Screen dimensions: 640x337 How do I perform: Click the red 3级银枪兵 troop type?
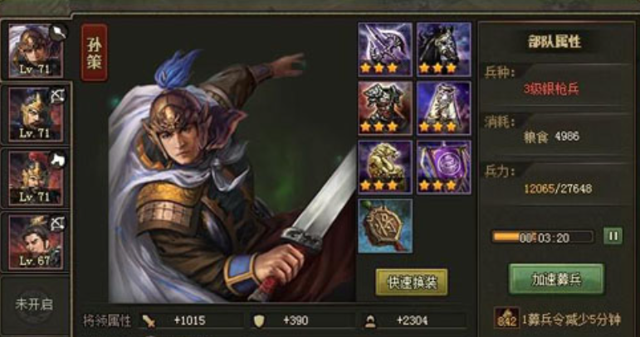551,90
